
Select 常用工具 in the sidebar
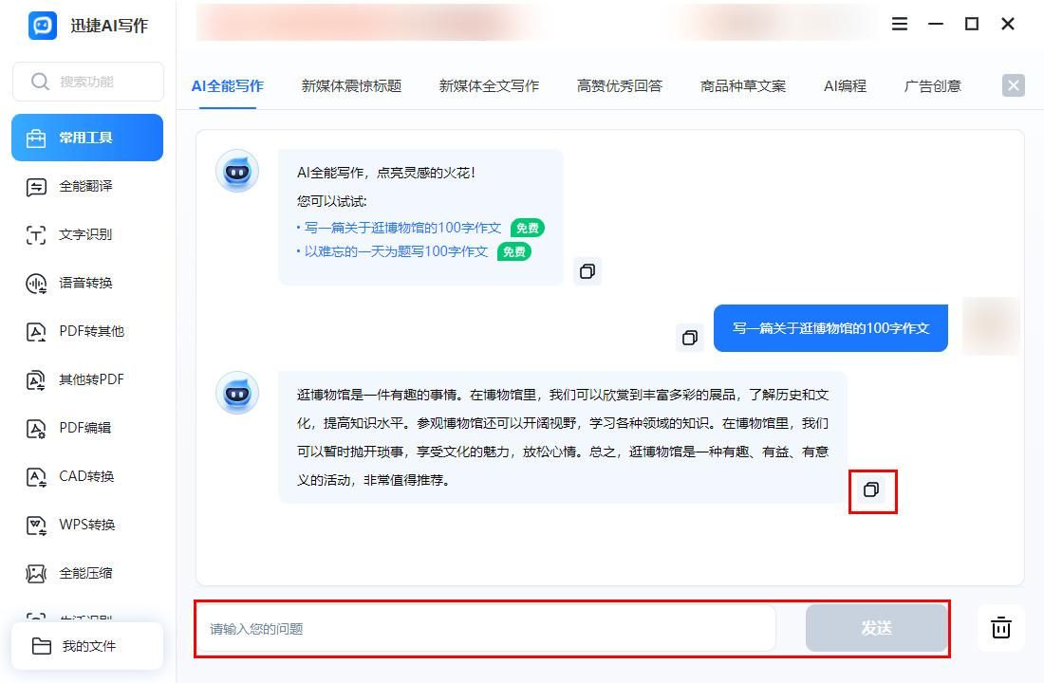pos(87,138)
